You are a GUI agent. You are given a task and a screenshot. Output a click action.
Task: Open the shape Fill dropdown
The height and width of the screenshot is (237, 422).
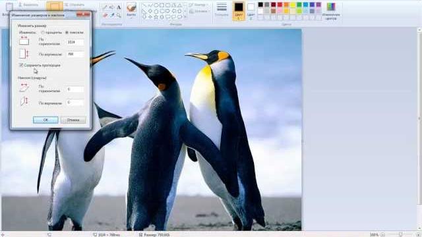[x=199, y=11]
